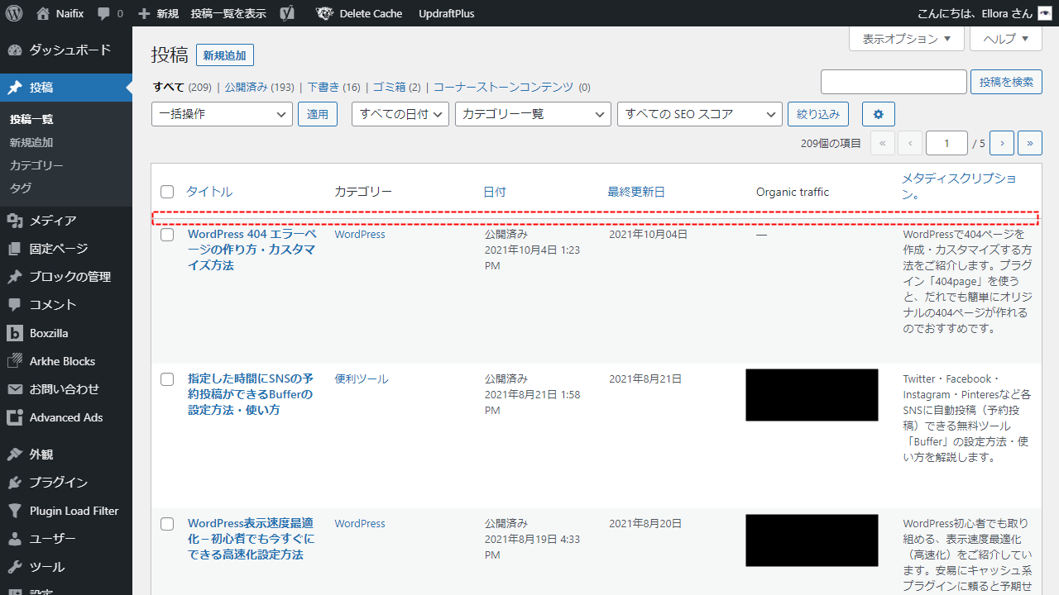Open the カテゴリー一覧 dropdown
Image resolution: width=1059 pixels, height=595 pixels.
tap(533, 114)
